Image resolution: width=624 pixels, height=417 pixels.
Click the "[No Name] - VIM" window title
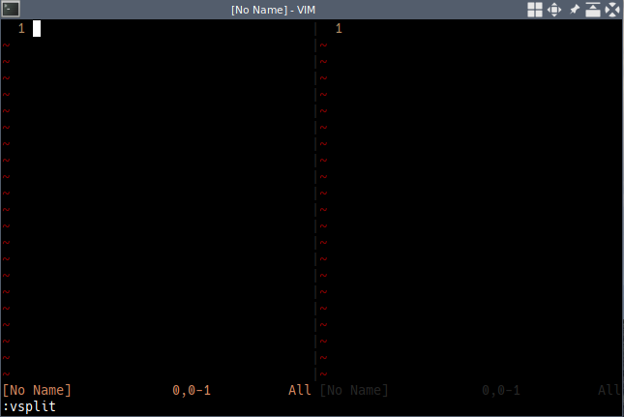[x=273, y=10]
